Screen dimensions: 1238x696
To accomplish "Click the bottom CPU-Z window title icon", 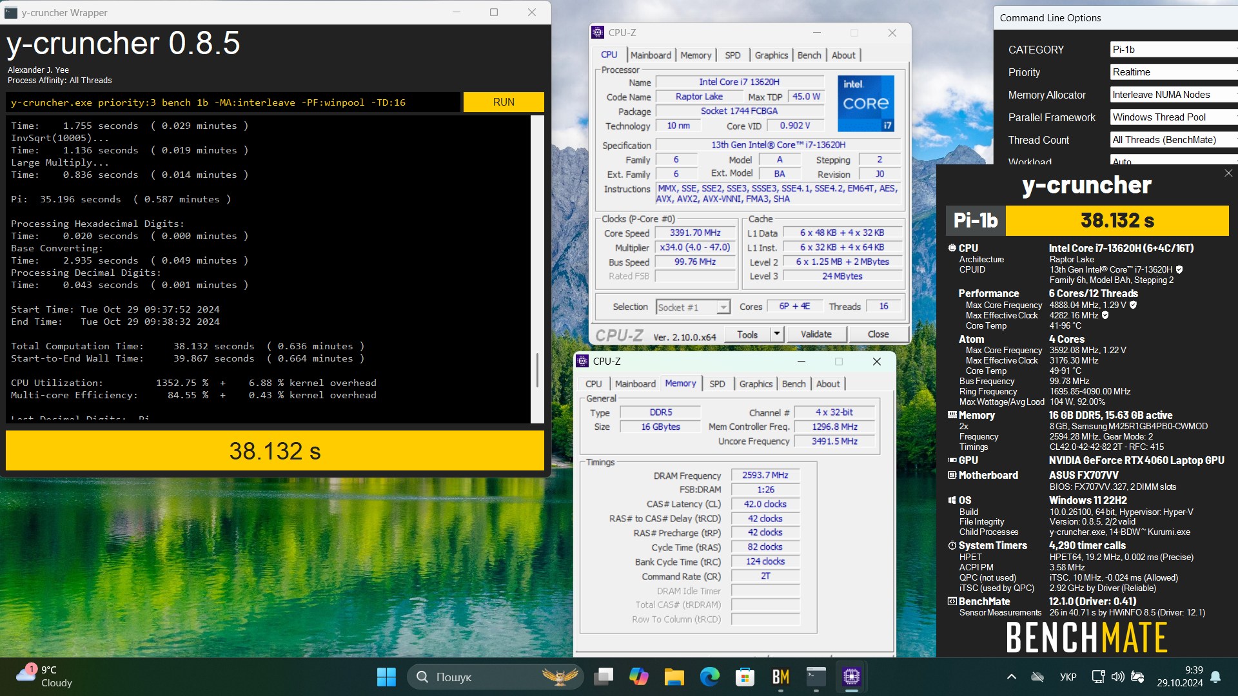I will (582, 362).
